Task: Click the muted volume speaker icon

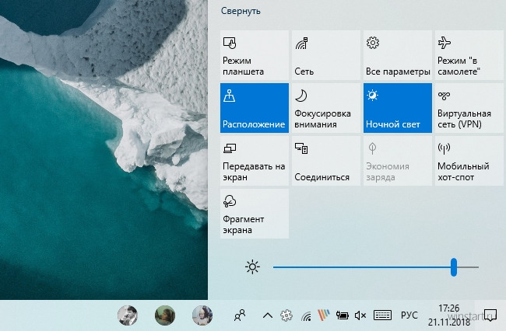Action: 360,315
